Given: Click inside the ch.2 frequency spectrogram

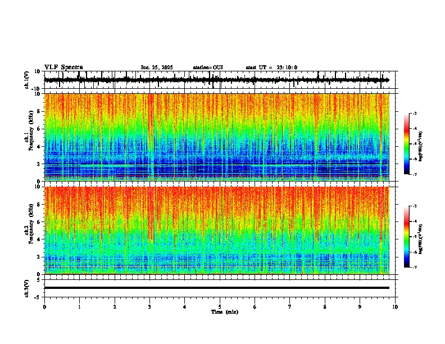Looking at the screenshot, I should 216,230.
